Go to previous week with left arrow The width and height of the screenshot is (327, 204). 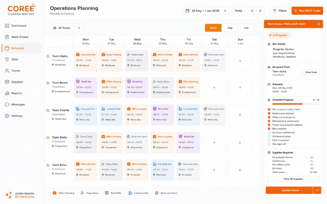coord(252,11)
